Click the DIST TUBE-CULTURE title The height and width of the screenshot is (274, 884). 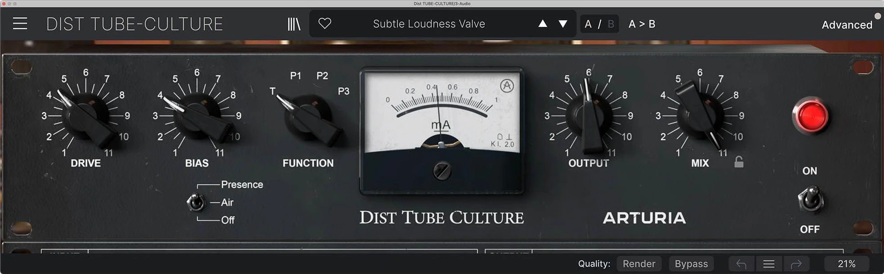tap(135, 24)
